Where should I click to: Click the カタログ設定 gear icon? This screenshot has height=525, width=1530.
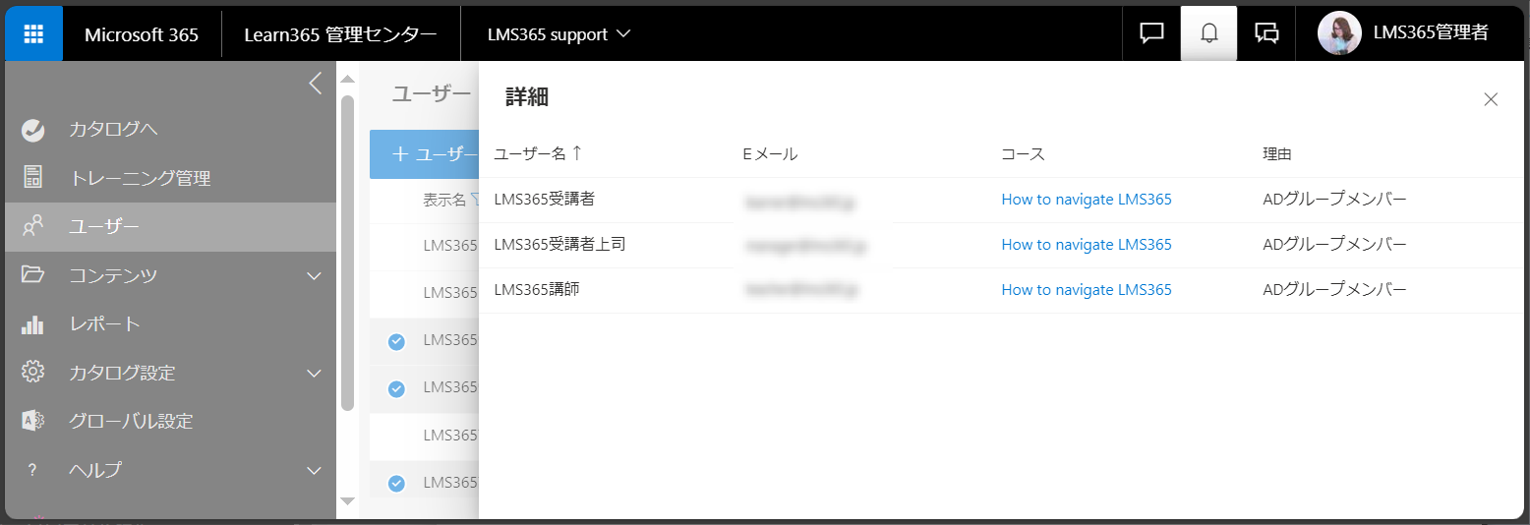pyautogui.click(x=32, y=373)
